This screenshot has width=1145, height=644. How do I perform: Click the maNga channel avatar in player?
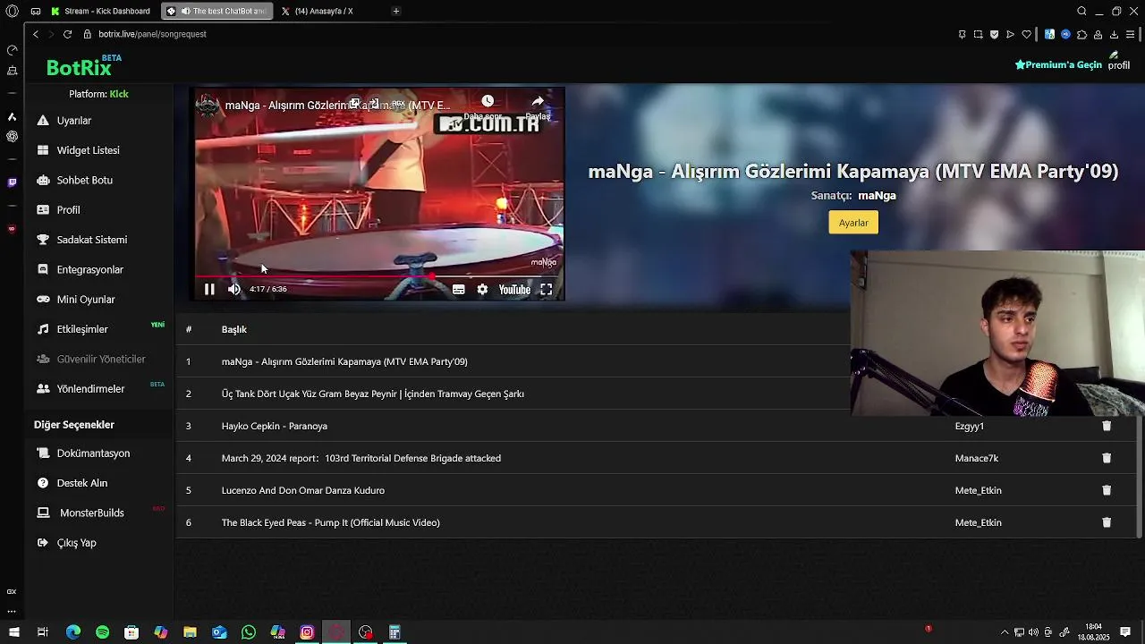208,106
